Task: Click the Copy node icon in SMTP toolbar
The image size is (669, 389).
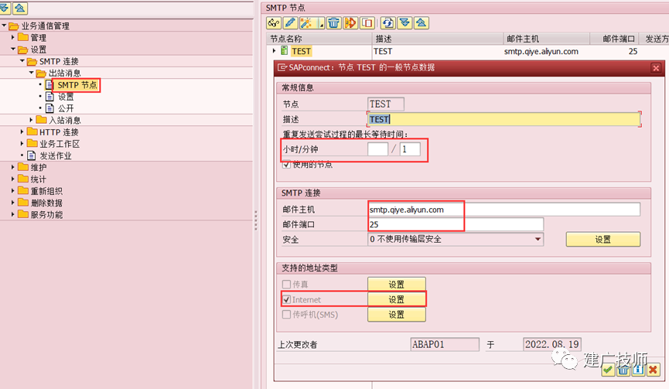Action: [x=367, y=23]
